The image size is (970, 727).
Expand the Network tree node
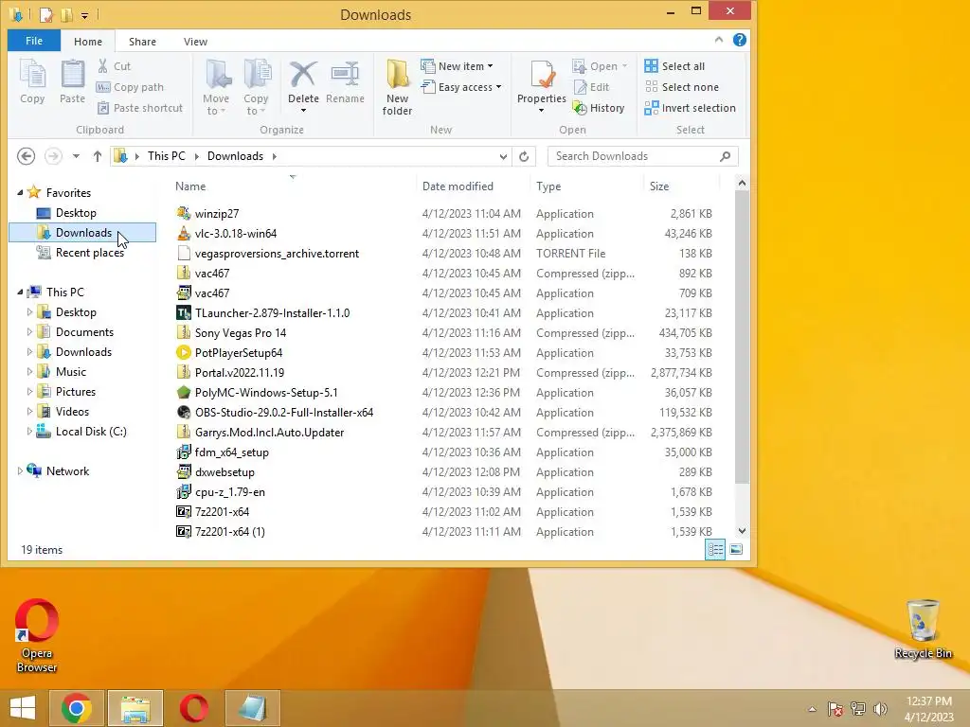(20, 471)
